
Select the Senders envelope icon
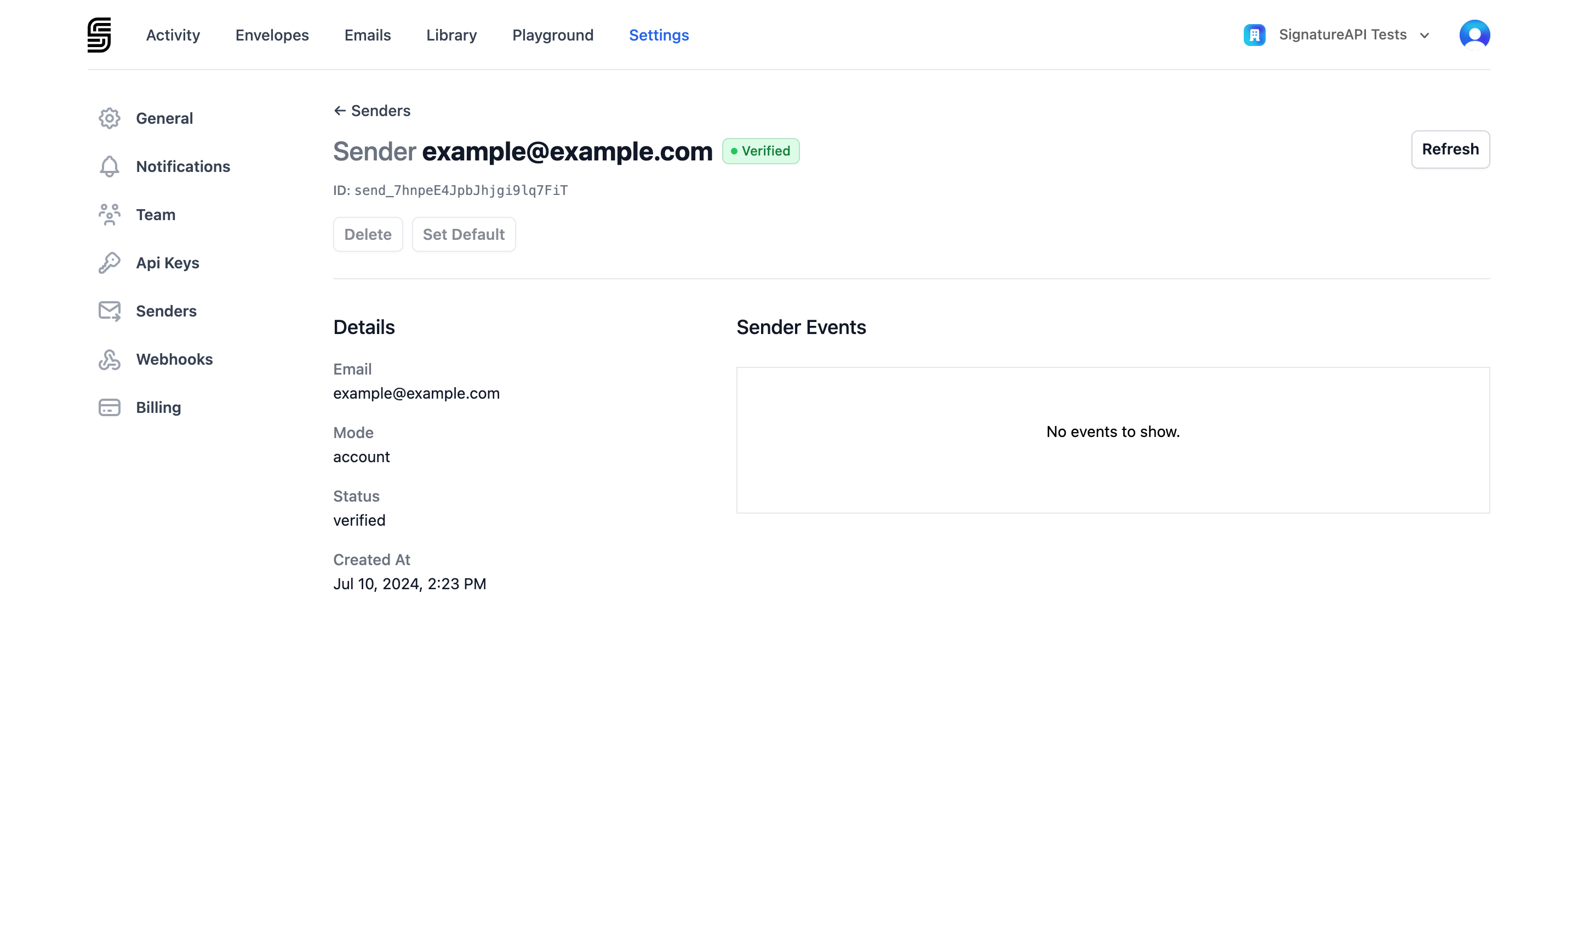110,311
